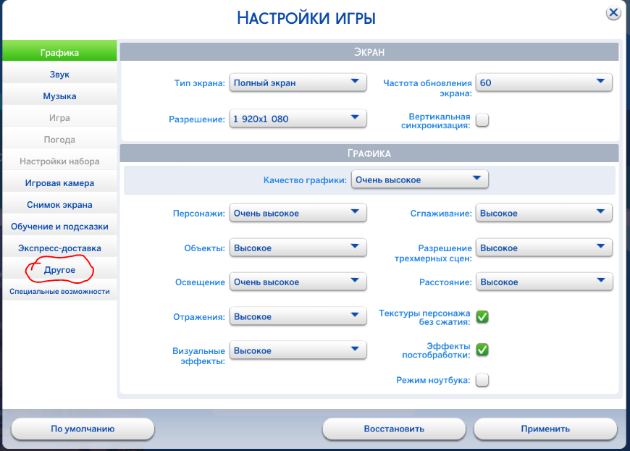Switch to Игровая камера tab
Screen dimensions: 630x451
[x=59, y=182]
